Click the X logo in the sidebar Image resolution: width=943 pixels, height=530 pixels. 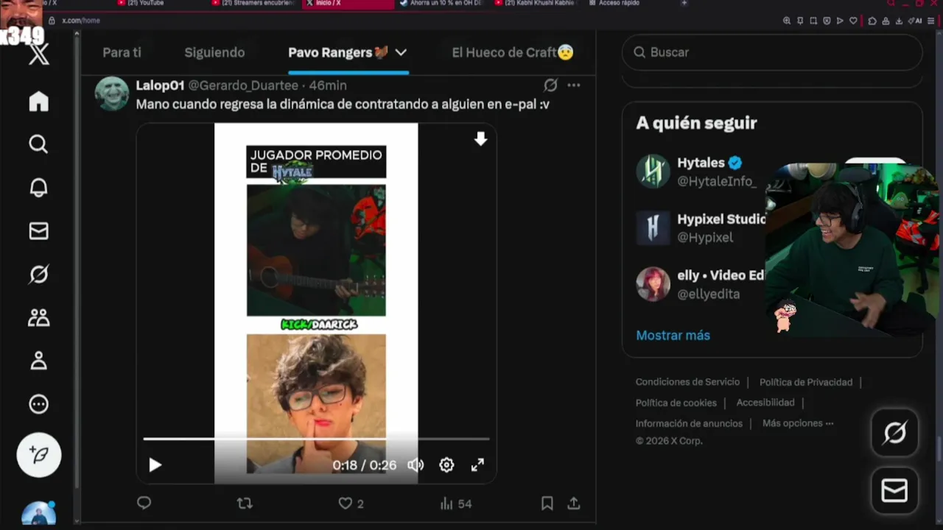click(x=39, y=54)
